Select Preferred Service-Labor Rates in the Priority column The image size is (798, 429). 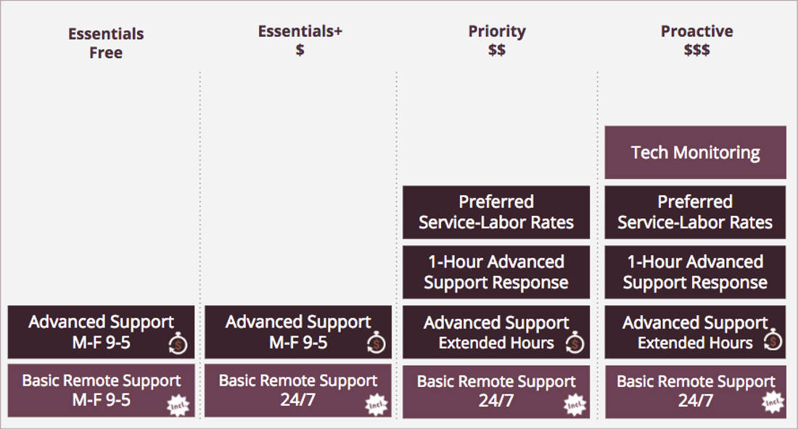click(x=496, y=212)
